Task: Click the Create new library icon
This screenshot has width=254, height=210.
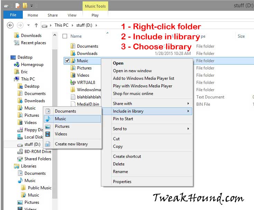Action: [x=48, y=144]
